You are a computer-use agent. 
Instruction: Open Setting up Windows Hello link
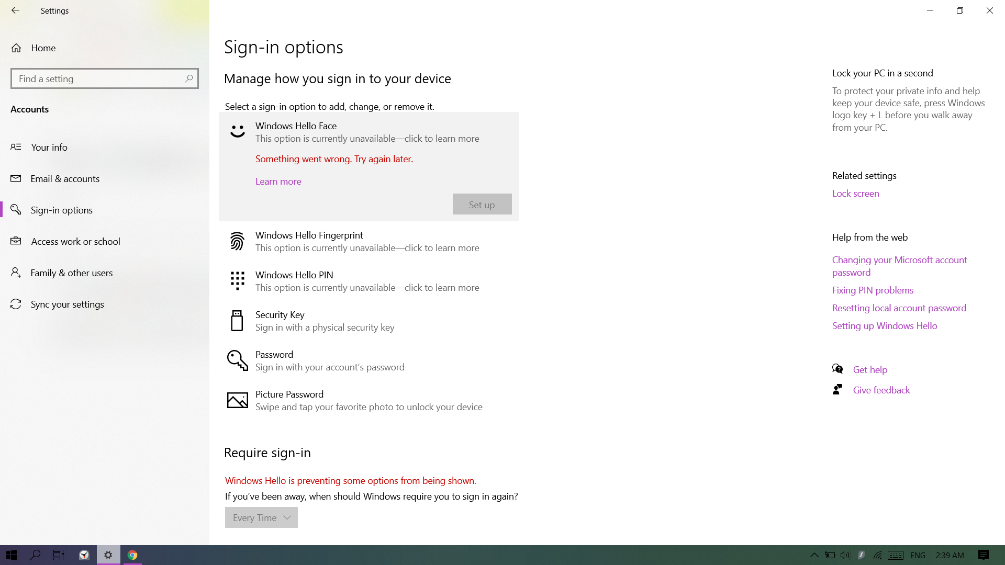tap(885, 325)
